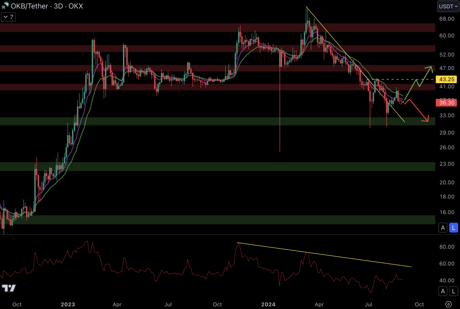Enable log scale on the RSI pane
This screenshot has height=309, width=460.
click(453, 291)
